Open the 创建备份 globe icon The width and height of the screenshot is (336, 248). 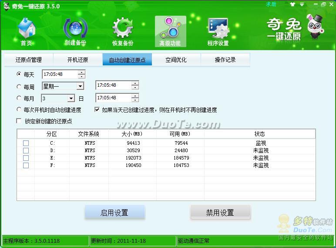pyautogui.click(x=75, y=32)
